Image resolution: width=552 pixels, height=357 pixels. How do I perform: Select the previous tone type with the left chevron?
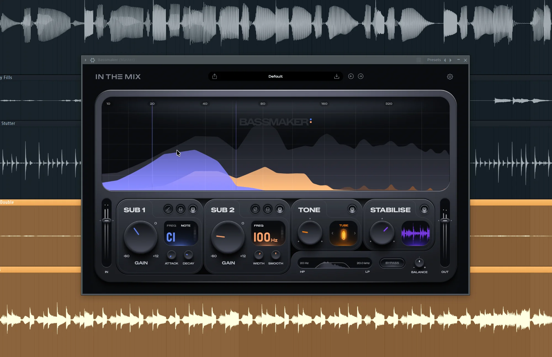tap(333, 233)
